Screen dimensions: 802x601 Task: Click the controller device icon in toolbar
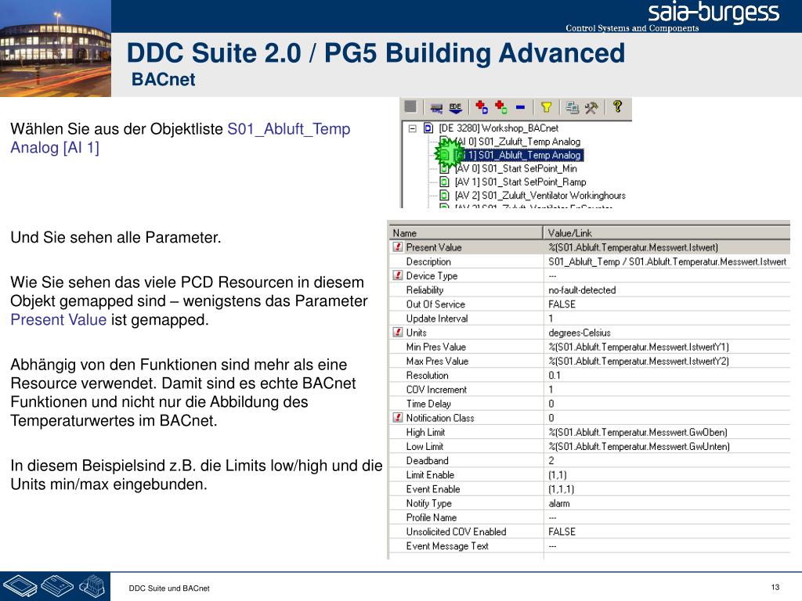point(436,108)
